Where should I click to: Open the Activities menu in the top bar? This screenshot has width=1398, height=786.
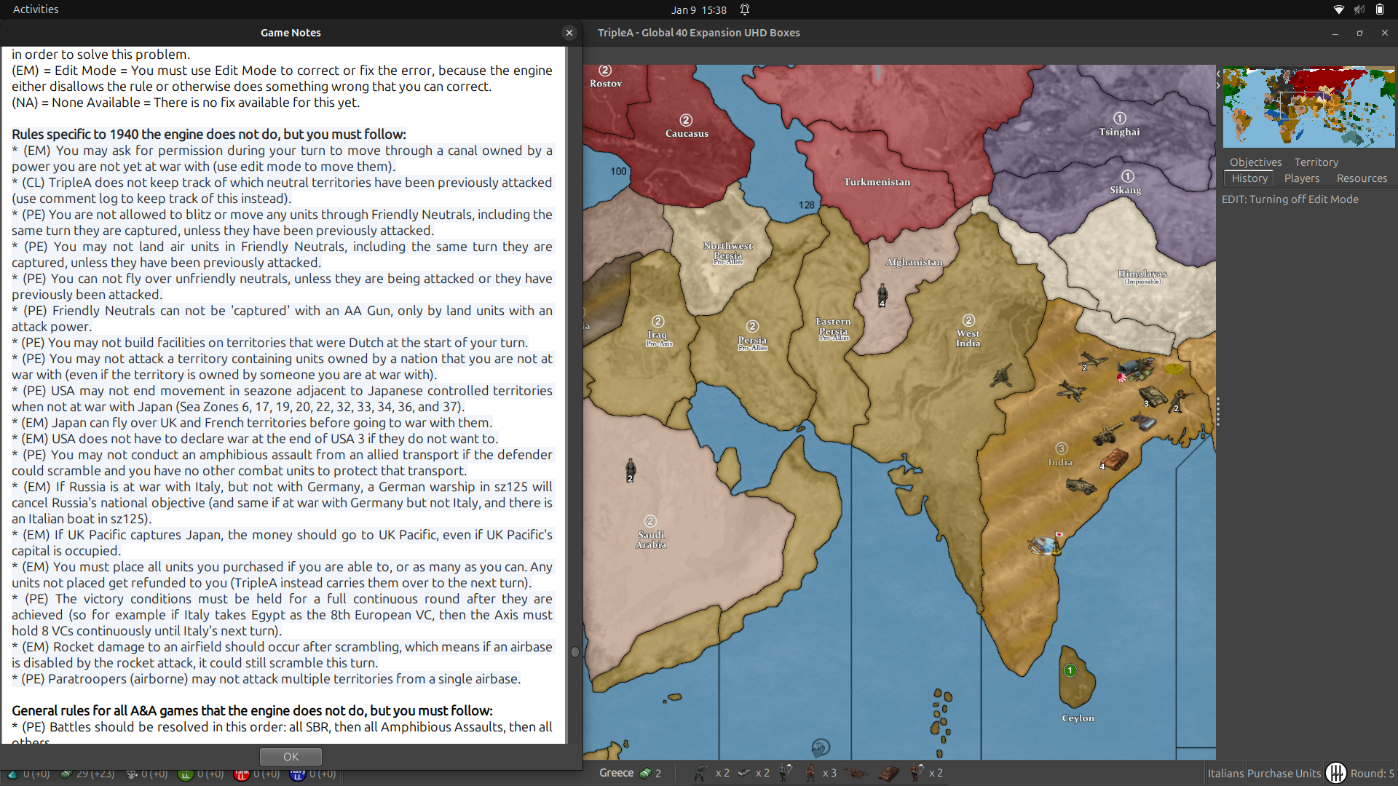[35, 9]
